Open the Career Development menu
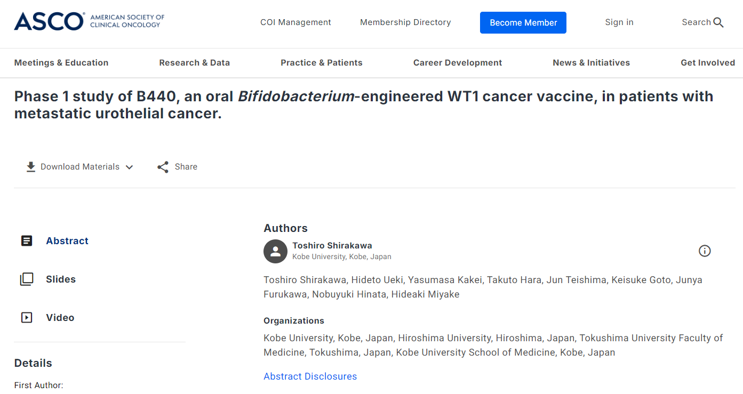743x394 pixels. [458, 62]
